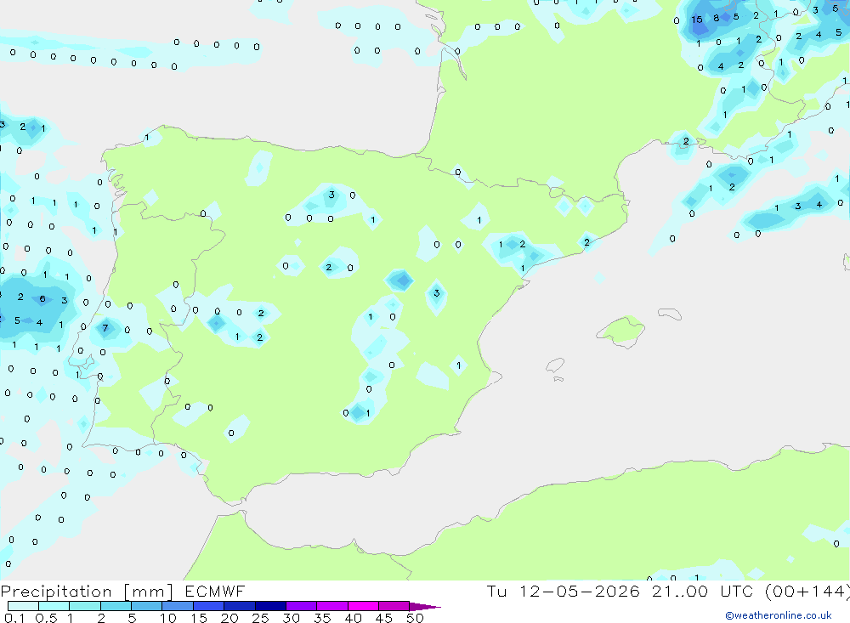Click the '8' precipitation value near '15'
The width and height of the screenshot is (850, 623).
(x=716, y=18)
